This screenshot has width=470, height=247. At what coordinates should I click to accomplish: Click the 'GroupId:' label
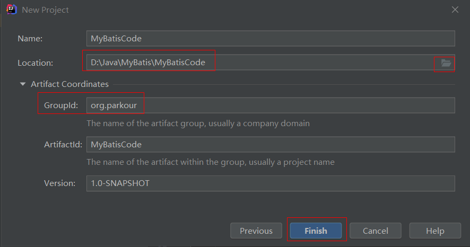(x=61, y=105)
